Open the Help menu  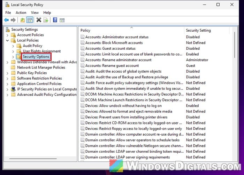coord(47,13)
